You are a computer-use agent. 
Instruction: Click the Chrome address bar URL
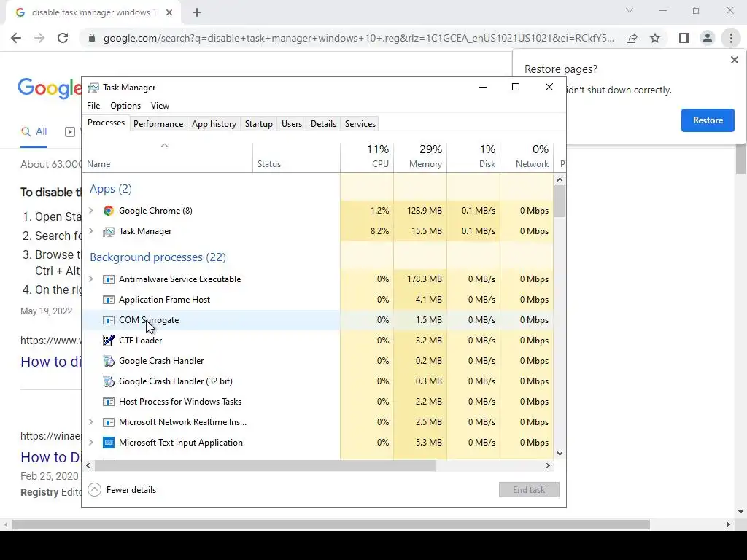(x=359, y=38)
